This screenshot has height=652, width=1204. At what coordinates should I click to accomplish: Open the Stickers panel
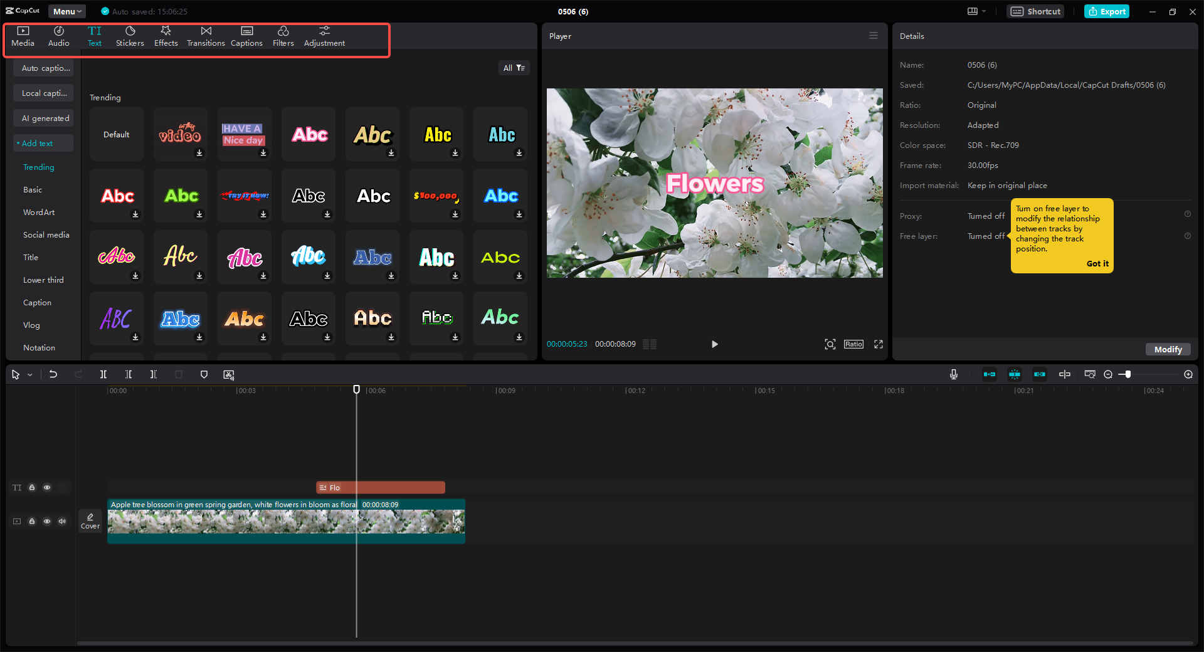(x=130, y=36)
